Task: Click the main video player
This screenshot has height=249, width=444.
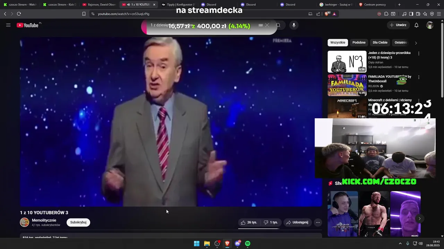Action: click(171, 122)
